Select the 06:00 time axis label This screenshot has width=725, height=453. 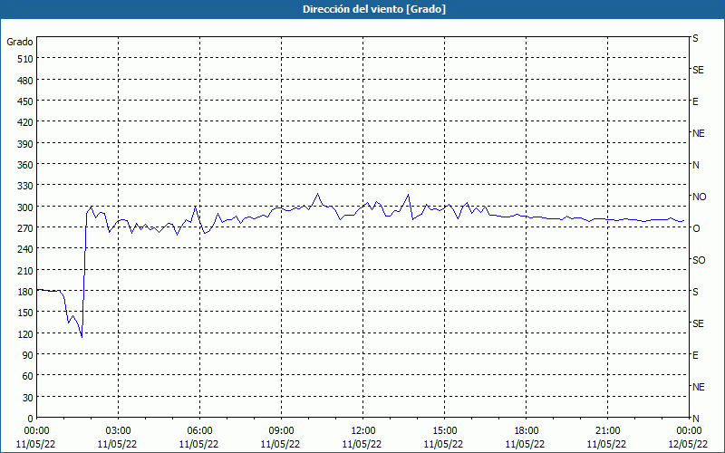(x=199, y=431)
